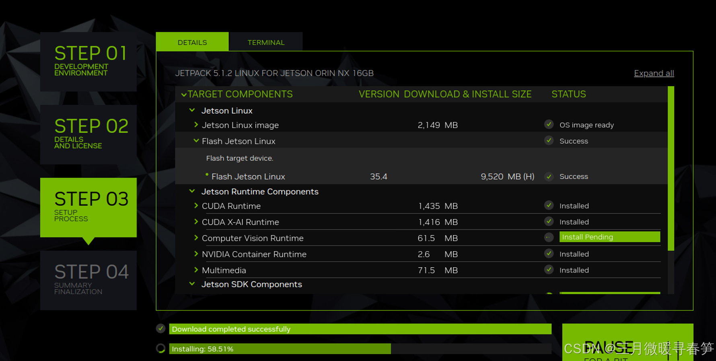Click the Expand all link
716x361 pixels.
coord(654,73)
